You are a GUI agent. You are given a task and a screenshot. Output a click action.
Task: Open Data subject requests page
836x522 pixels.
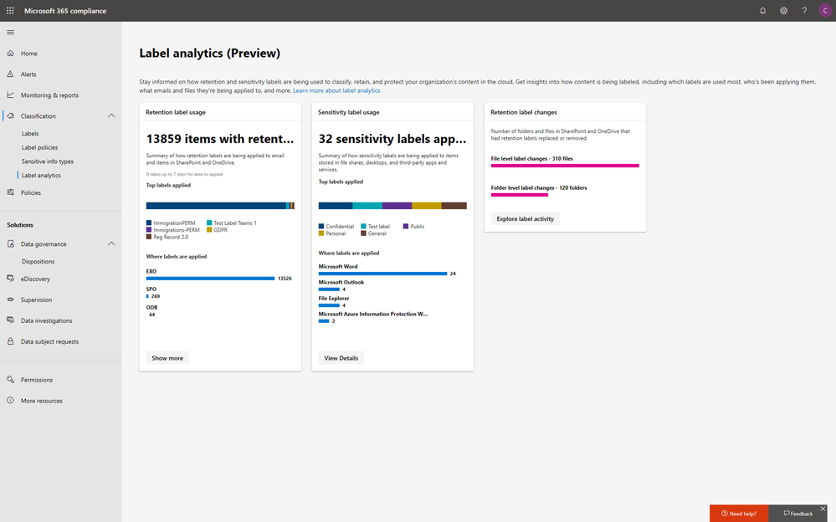(49, 341)
